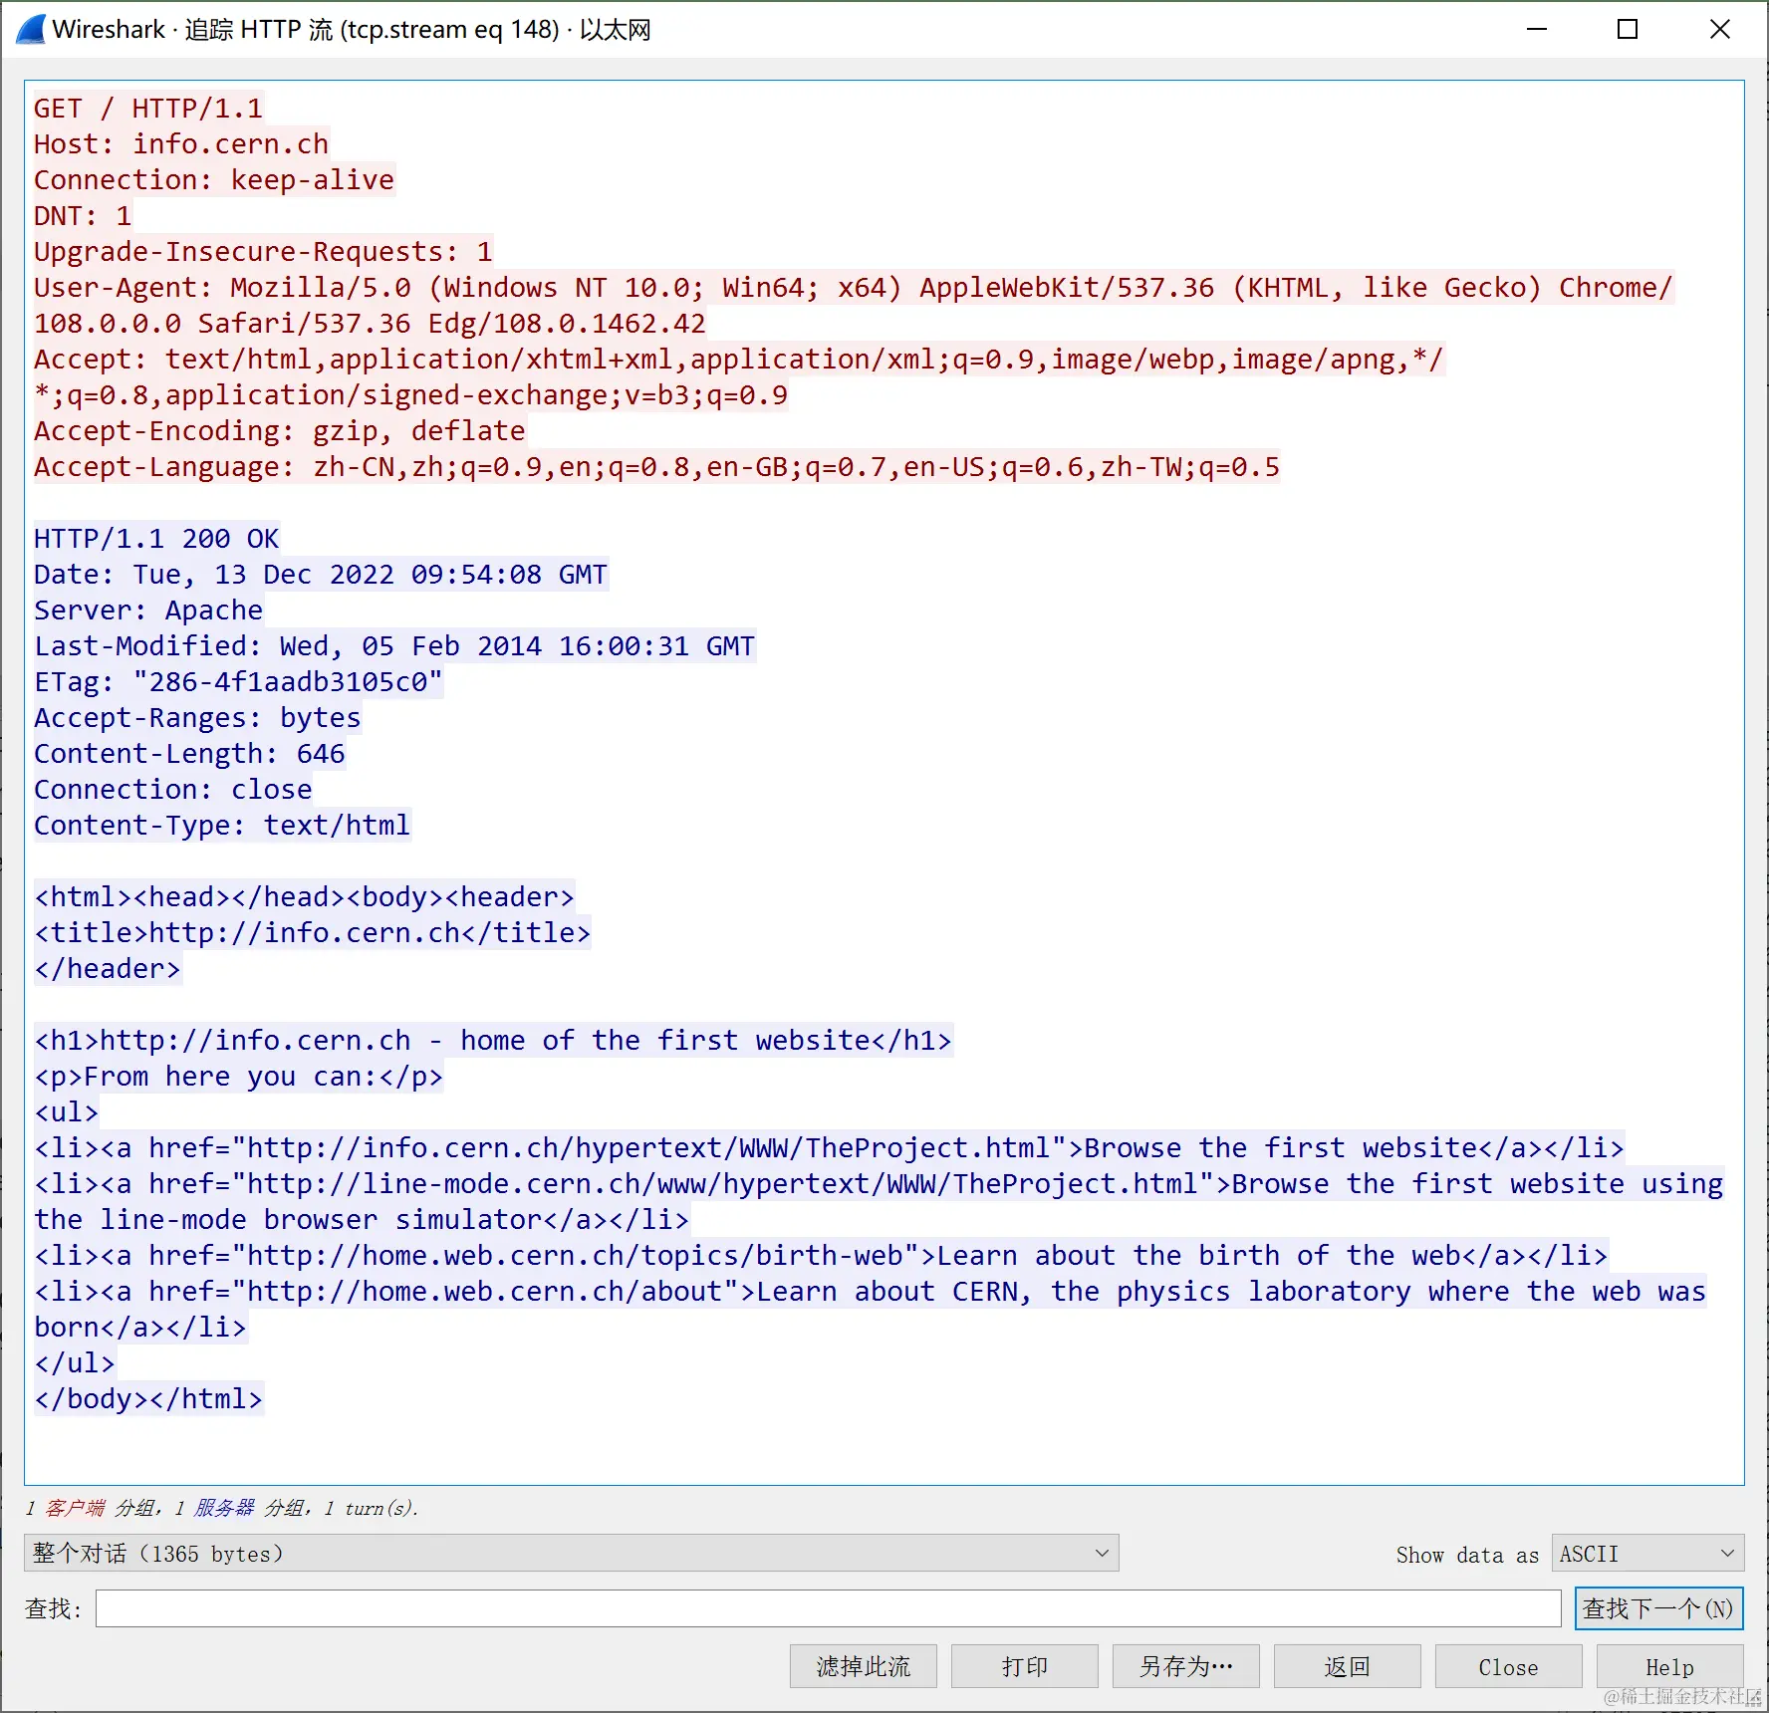This screenshot has width=1769, height=1713.
Task: Click the GET / HTTP/1.1 request line
Action: pyautogui.click(x=147, y=108)
